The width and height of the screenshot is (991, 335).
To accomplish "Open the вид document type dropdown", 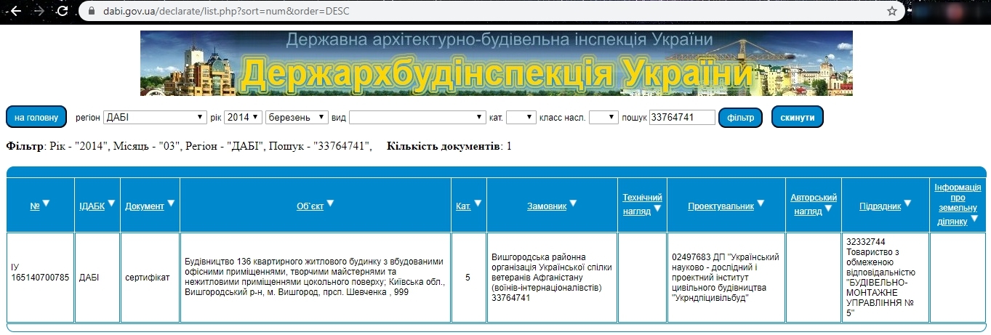I will [417, 117].
